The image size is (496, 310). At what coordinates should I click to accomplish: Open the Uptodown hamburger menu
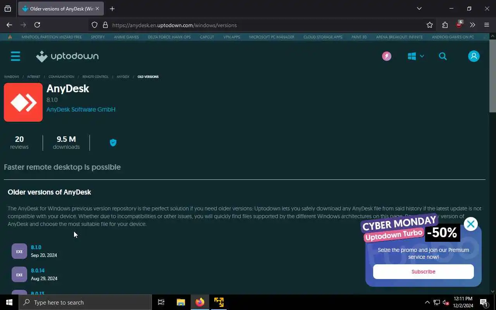pyautogui.click(x=15, y=56)
